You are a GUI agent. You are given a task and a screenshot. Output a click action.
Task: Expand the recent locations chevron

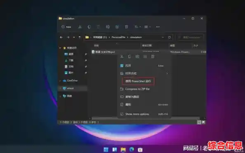[x=74, y=38]
